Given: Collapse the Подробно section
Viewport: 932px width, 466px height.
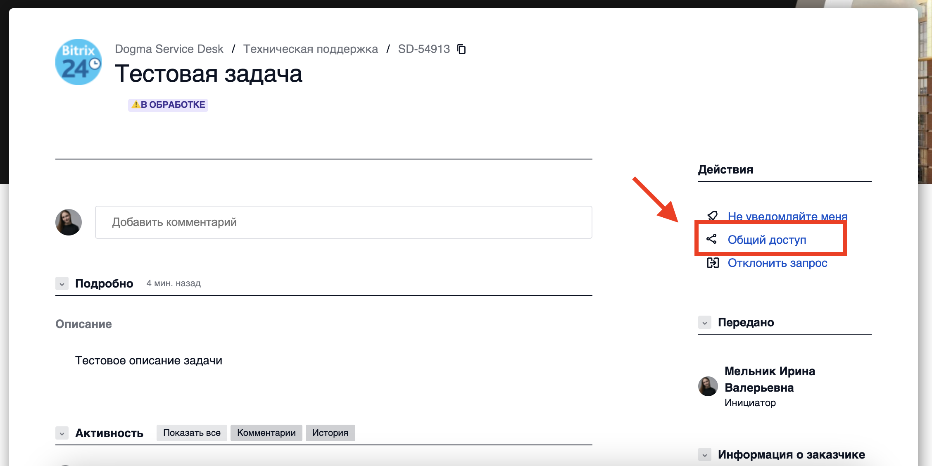Looking at the screenshot, I should [62, 284].
